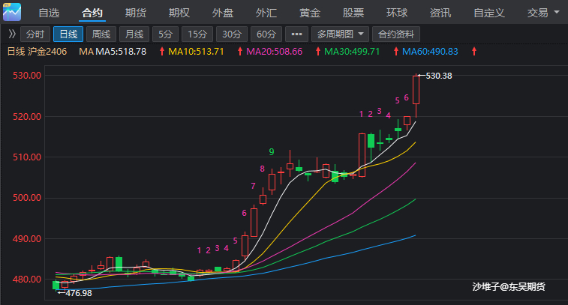Image resolution: width=568 pixels, height=305 pixels.
Task: Click the green sequence marker 9
Action: tap(272, 152)
